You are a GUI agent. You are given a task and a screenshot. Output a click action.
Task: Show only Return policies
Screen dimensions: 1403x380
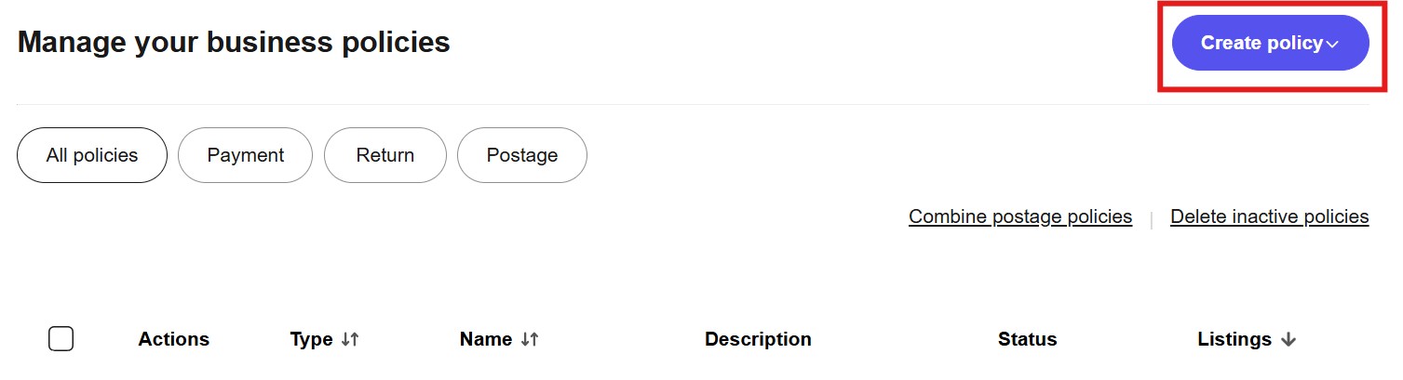385,155
